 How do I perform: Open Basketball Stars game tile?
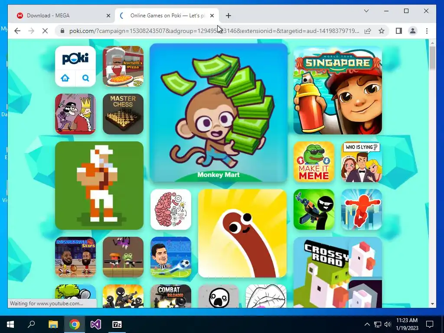tap(75, 257)
